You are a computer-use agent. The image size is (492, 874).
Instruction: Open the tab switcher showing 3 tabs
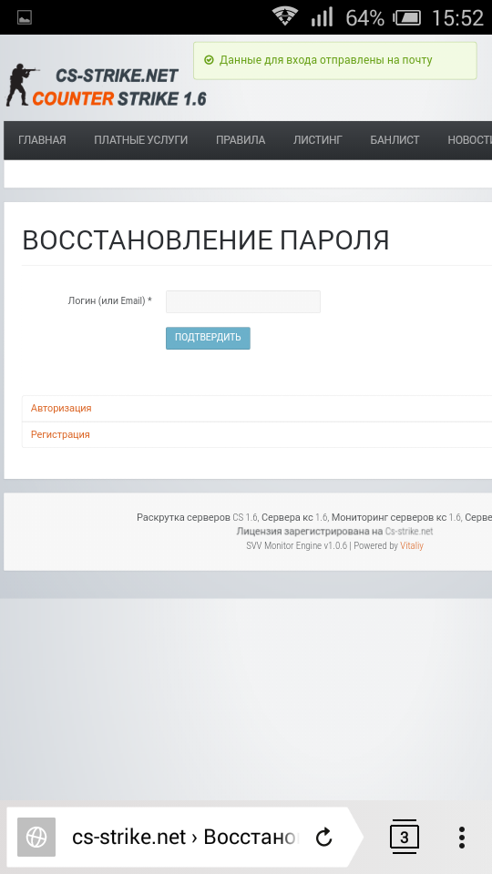pos(405,837)
